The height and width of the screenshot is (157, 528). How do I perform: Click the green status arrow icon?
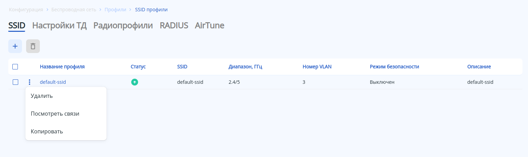point(135,82)
